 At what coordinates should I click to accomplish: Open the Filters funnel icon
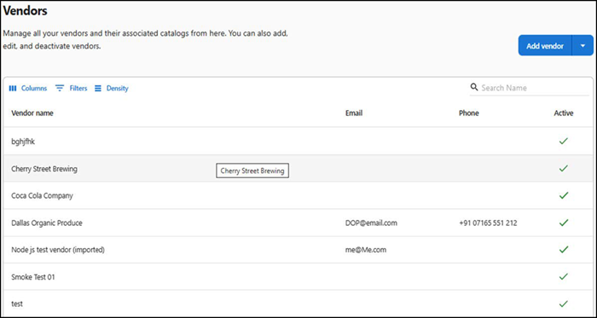(60, 89)
